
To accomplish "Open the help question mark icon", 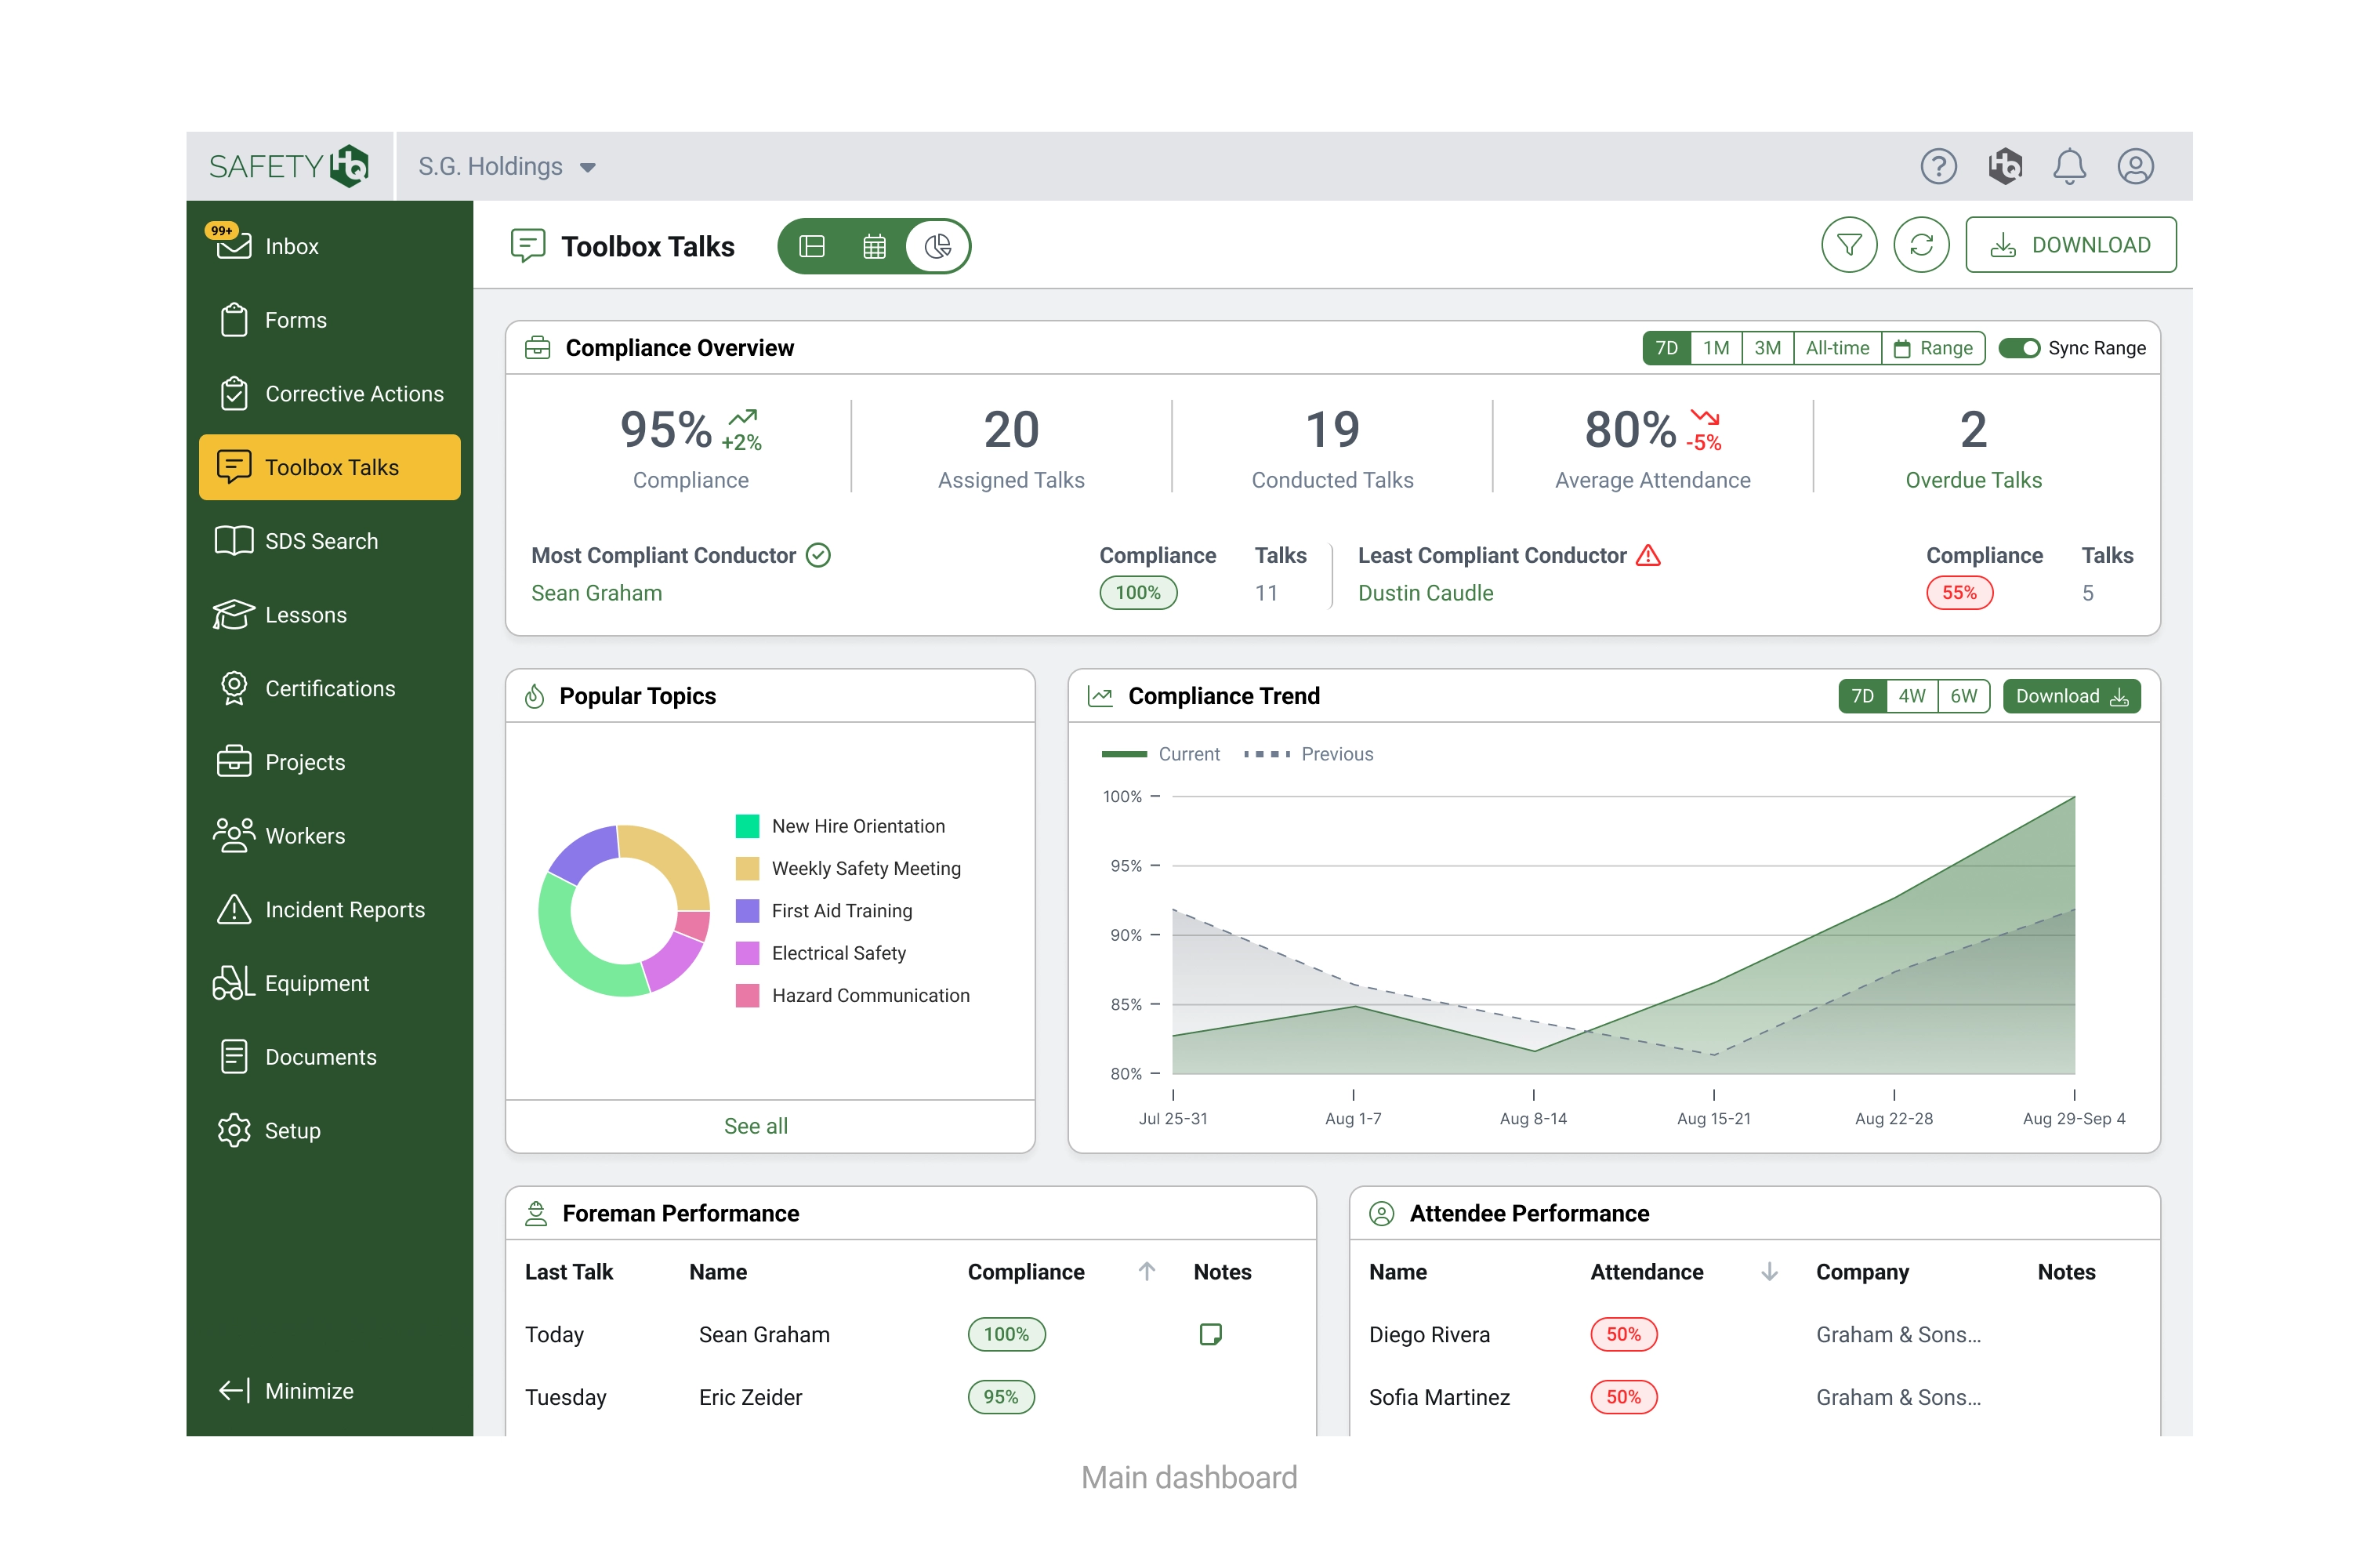I will (1938, 166).
